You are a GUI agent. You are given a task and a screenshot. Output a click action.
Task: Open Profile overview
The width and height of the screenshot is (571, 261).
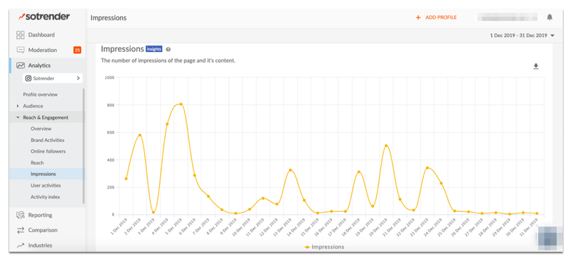(41, 94)
